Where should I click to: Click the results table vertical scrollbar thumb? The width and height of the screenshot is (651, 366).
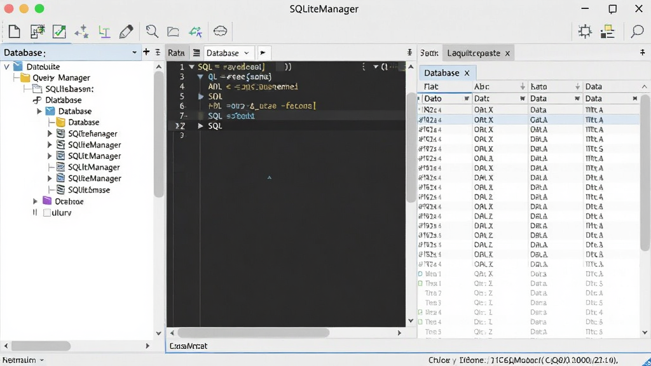click(645, 173)
